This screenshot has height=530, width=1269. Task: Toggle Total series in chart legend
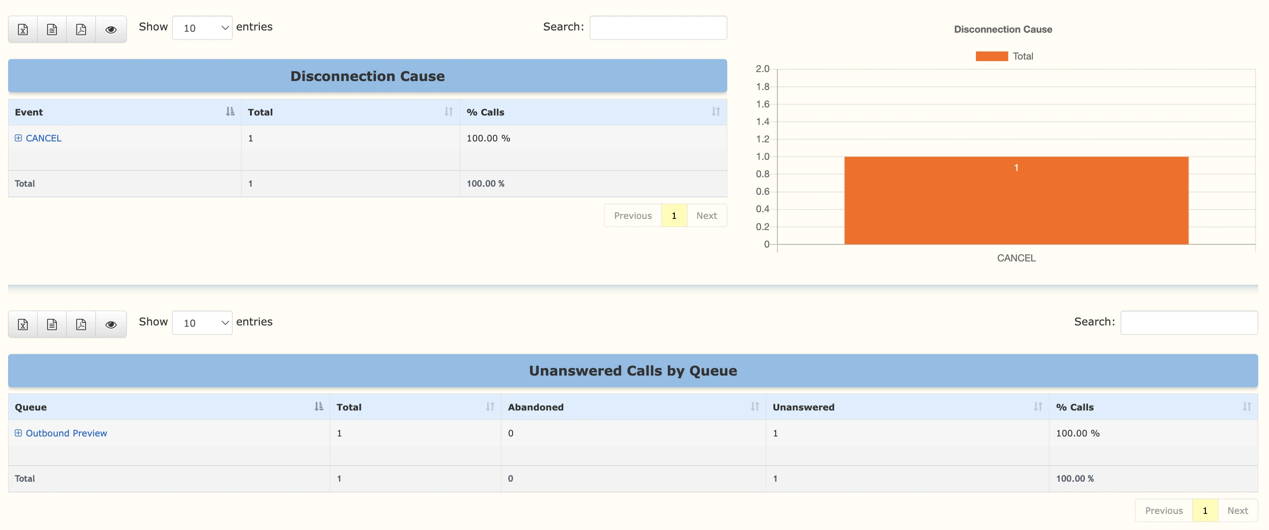(1005, 56)
